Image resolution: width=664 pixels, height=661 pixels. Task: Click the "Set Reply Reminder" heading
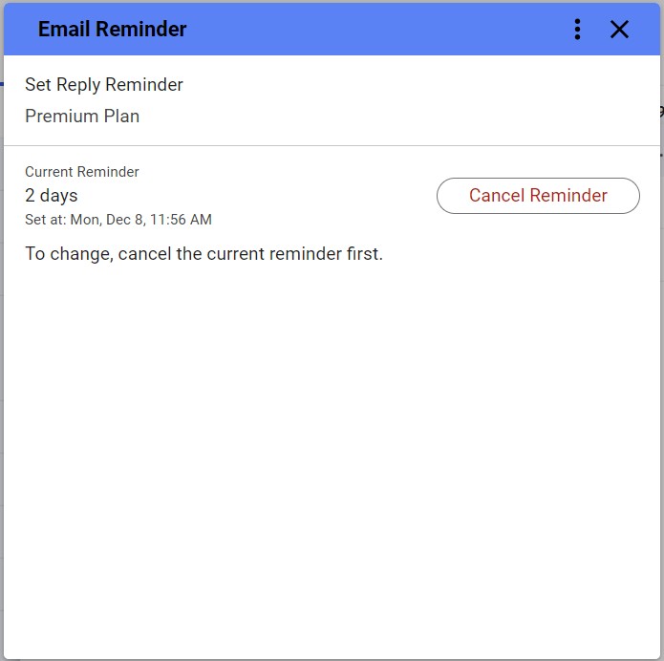pos(104,85)
